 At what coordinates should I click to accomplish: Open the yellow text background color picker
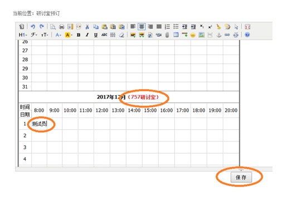69,35
